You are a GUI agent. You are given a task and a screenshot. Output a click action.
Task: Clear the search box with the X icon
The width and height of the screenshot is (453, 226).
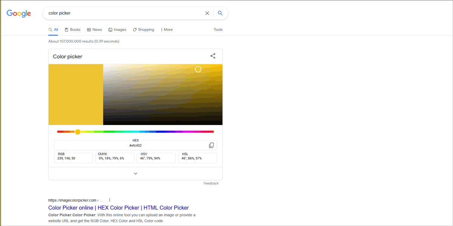tap(207, 13)
